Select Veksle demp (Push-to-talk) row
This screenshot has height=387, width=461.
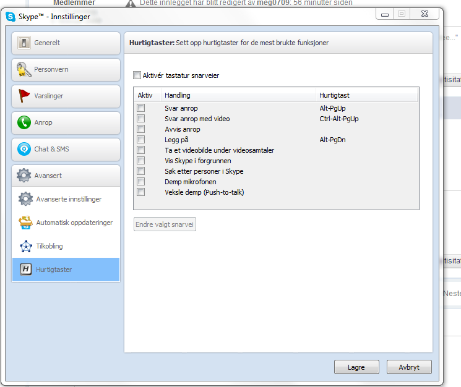point(204,192)
